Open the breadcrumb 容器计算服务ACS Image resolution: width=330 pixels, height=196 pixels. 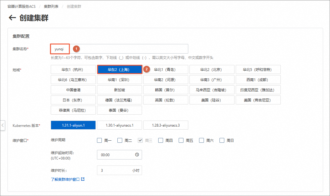click(21, 7)
